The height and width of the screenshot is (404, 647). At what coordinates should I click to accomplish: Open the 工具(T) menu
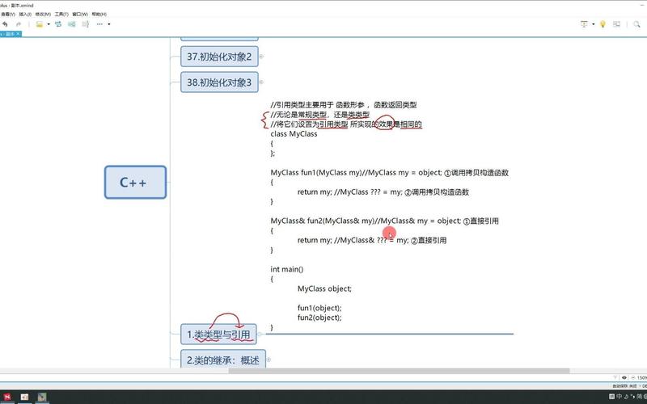(61, 14)
